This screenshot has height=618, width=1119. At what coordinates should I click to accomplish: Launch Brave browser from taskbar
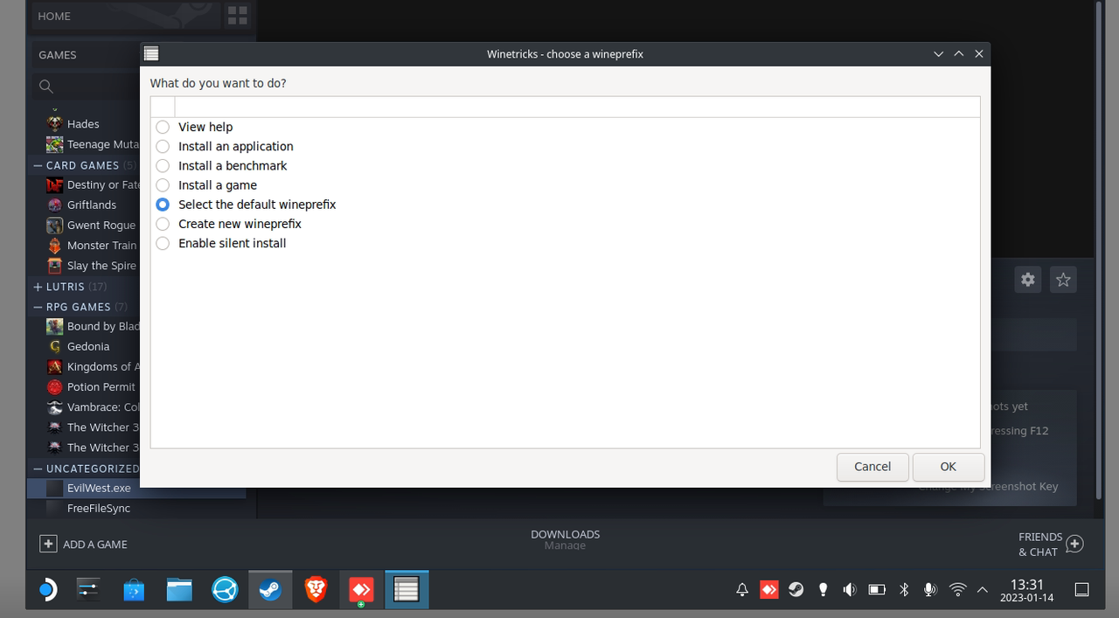[x=316, y=590]
